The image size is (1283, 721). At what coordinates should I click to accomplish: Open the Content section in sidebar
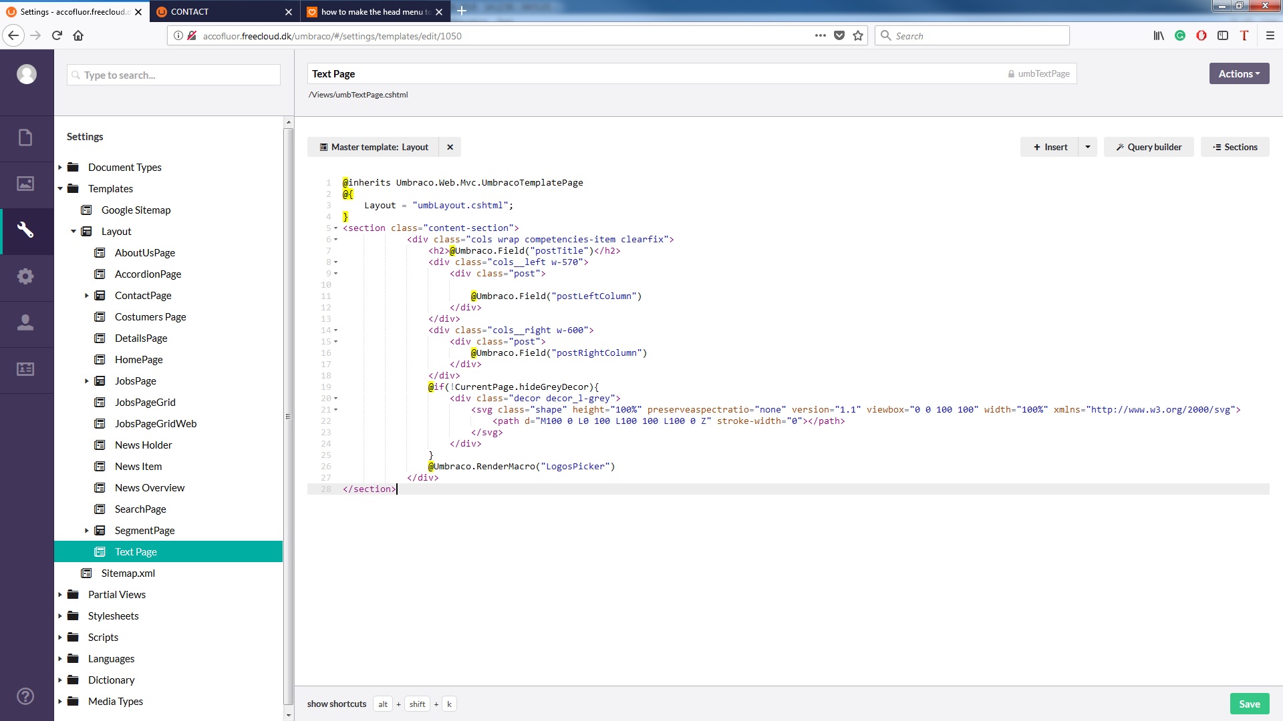(25, 138)
